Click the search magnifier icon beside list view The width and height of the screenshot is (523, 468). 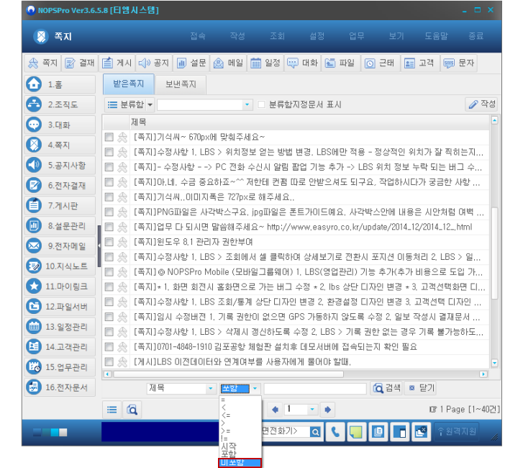point(132,410)
